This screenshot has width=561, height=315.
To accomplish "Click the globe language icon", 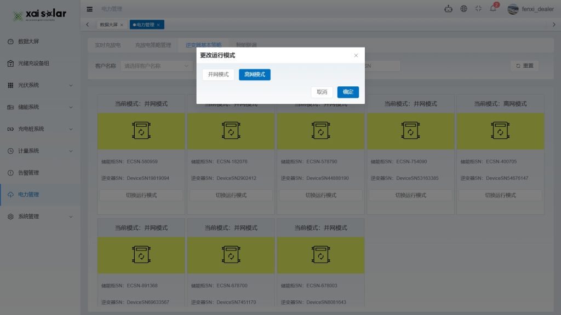I will 464,9.
